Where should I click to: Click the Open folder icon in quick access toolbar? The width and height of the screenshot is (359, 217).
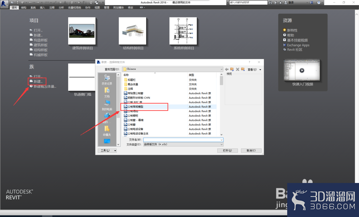(x=12, y=3)
